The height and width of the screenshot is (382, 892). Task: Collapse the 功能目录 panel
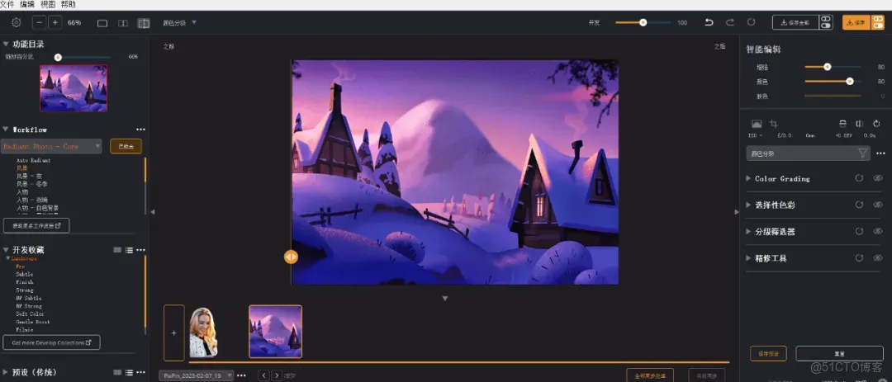pos(6,44)
